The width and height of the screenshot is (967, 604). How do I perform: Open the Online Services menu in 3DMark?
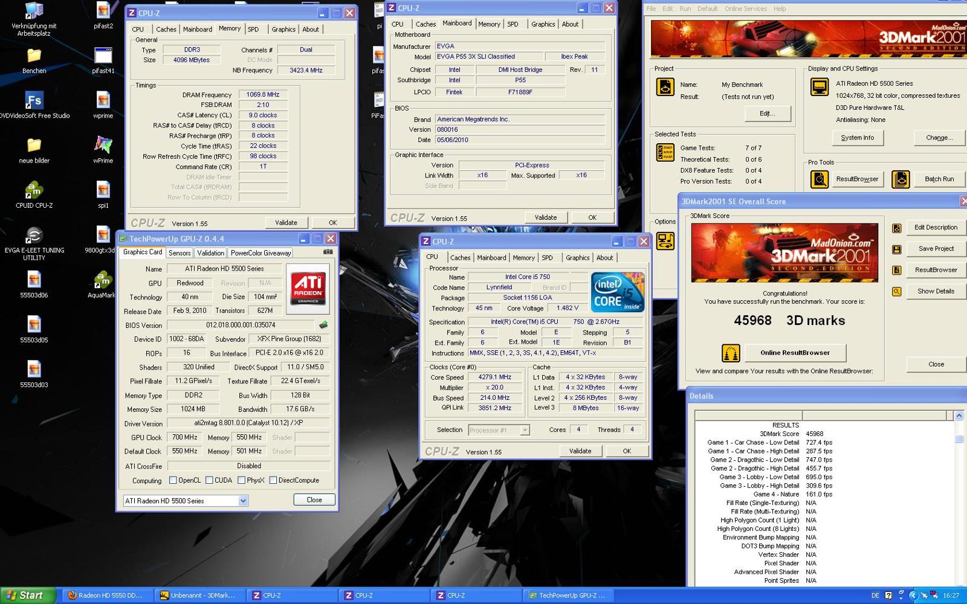(745, 8)
